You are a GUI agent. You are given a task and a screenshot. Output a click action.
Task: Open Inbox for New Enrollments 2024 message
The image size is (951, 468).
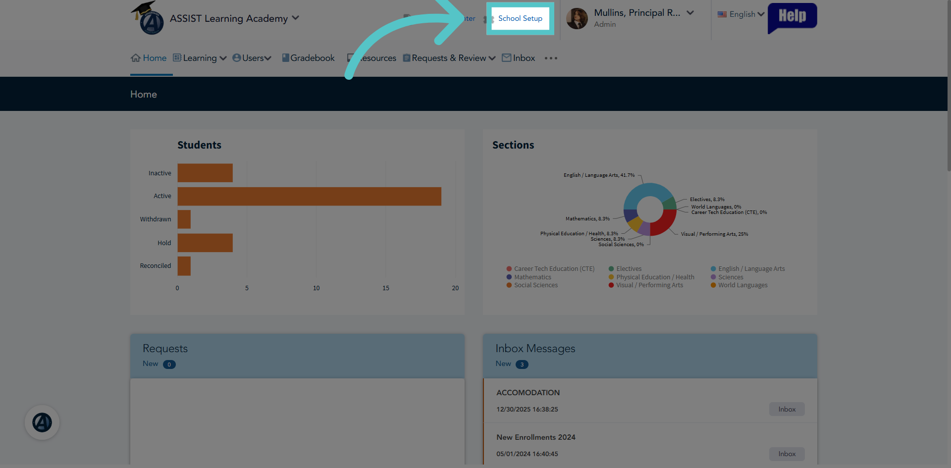(787, 454)
